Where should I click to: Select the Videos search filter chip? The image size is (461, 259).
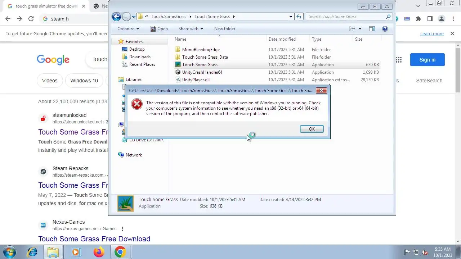(50, 81)
